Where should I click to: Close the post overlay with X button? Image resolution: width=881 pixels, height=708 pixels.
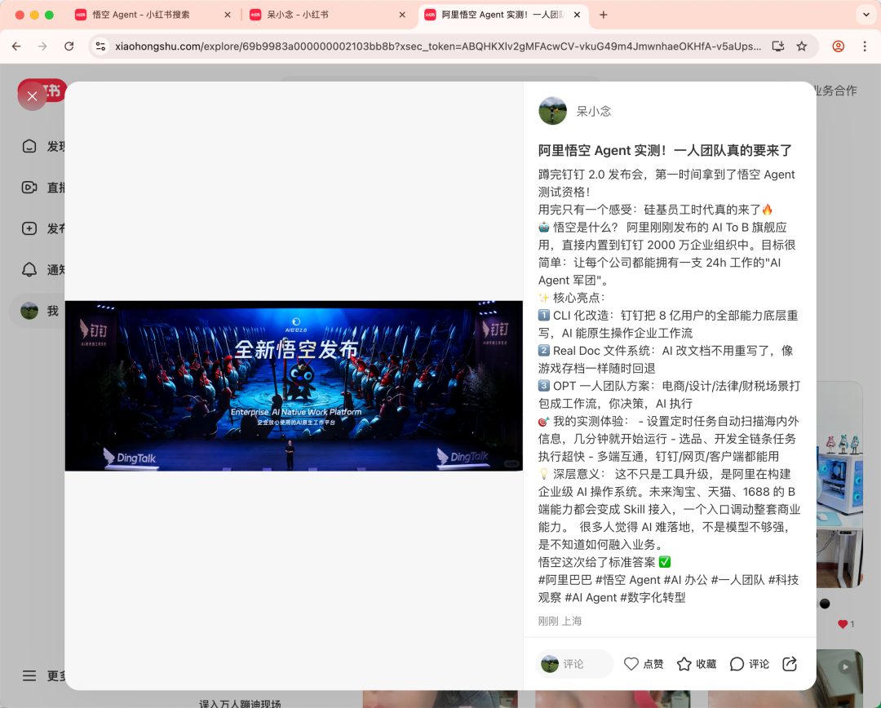32,96
